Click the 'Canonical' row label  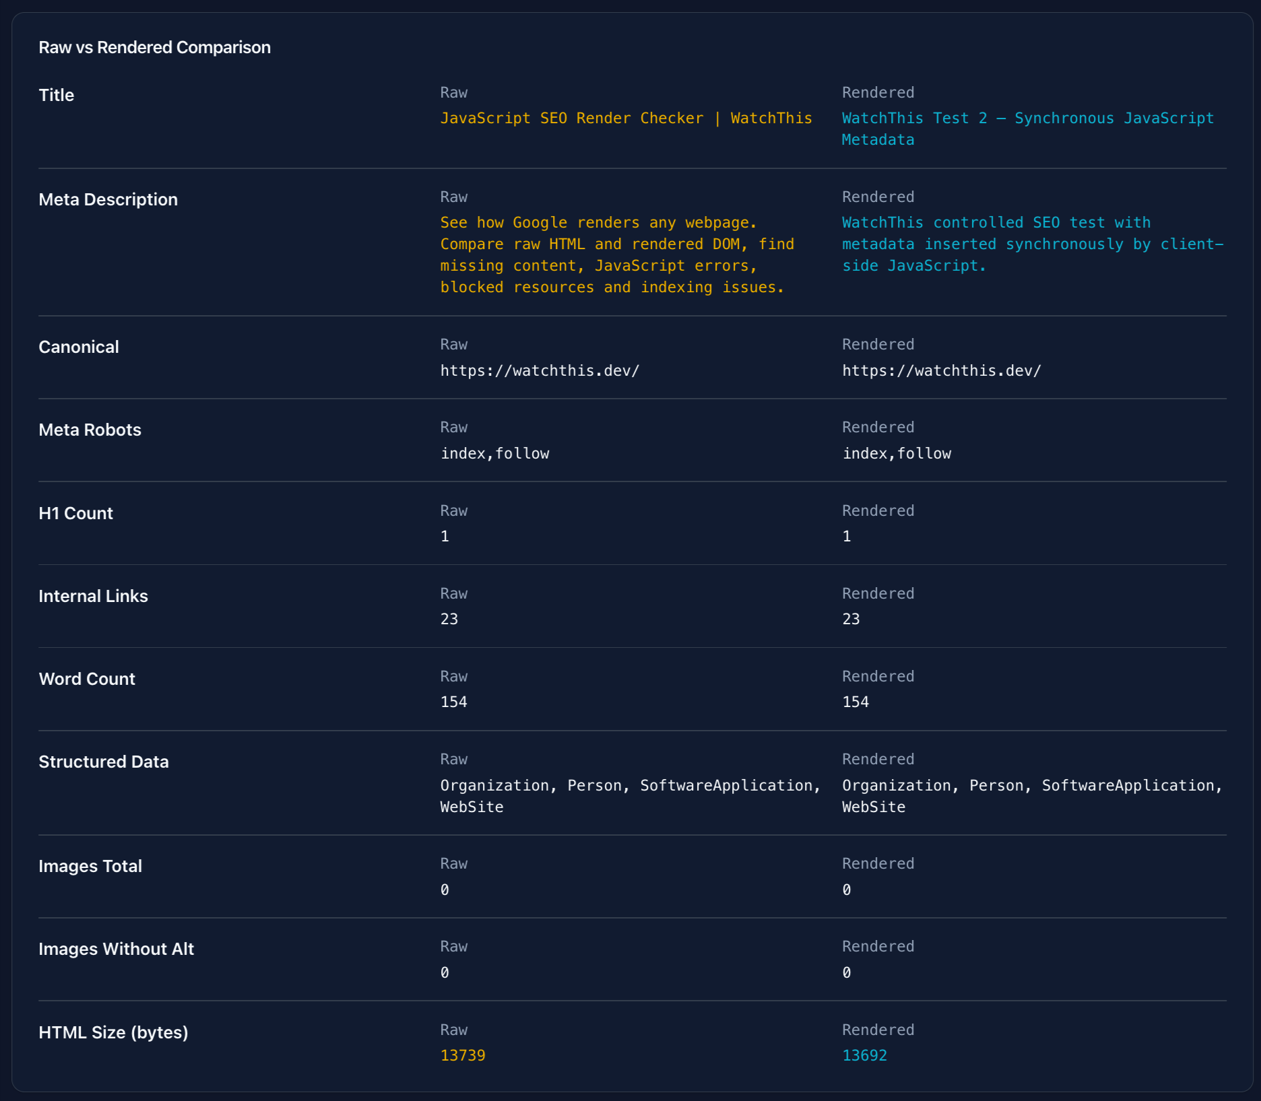click(x=79, y=347)
